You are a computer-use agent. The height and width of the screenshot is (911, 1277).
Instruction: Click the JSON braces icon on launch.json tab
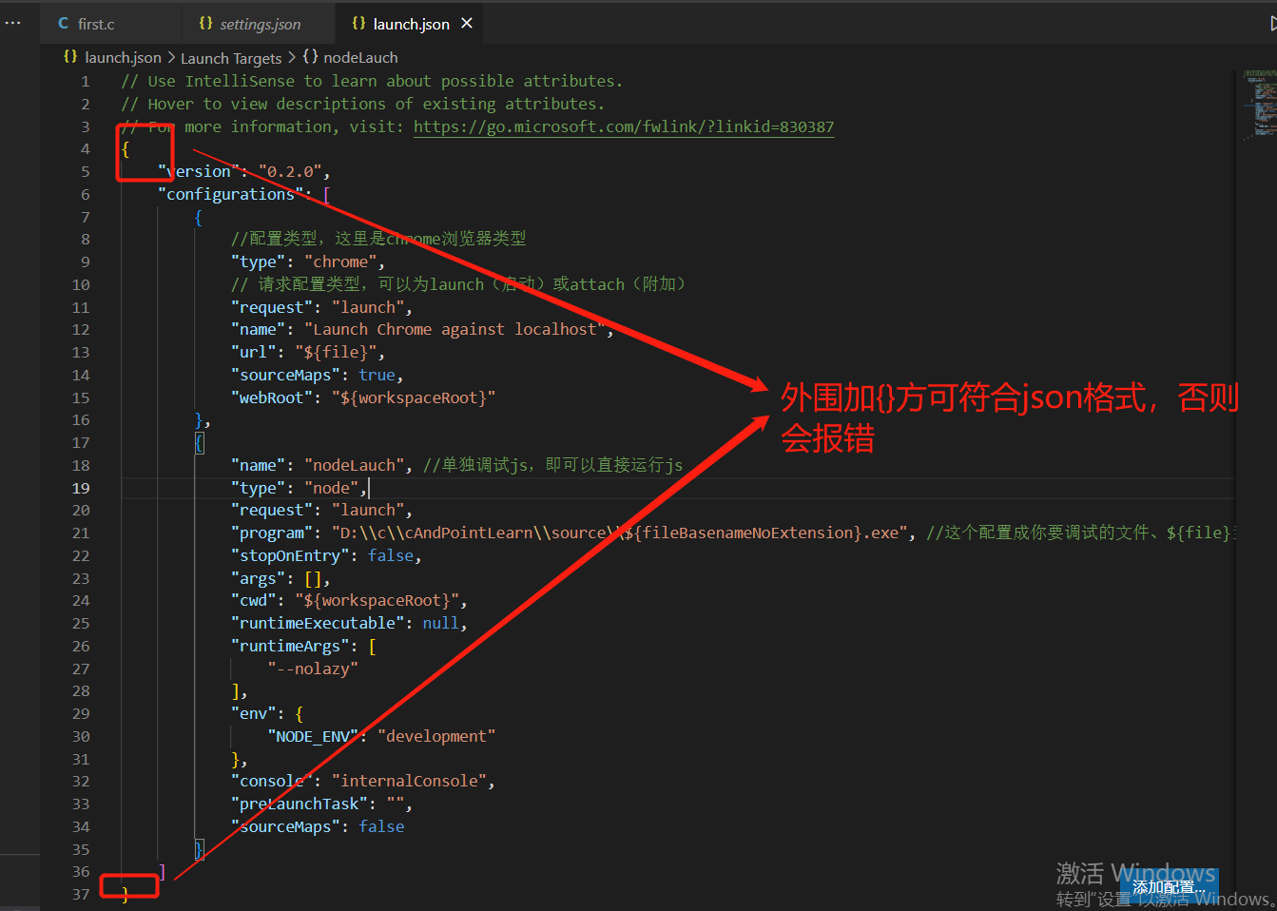pos(357,22)
